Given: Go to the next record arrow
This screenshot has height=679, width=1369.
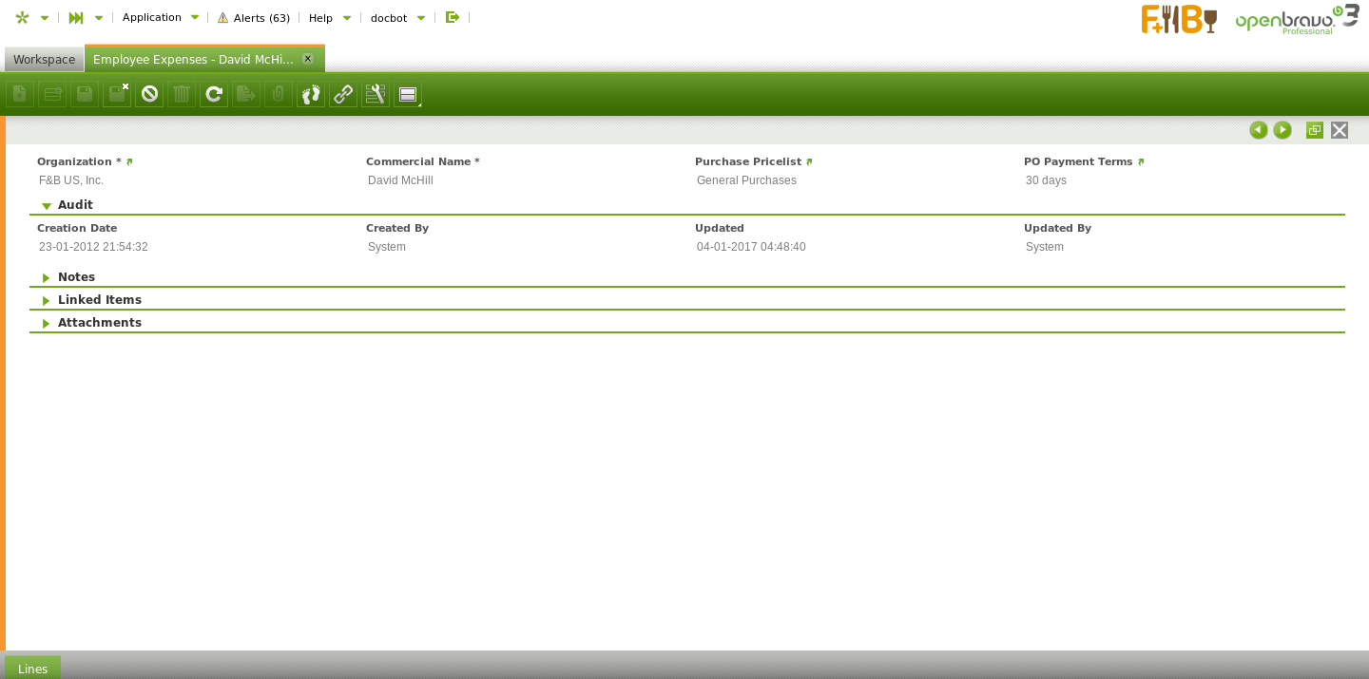Looking at the screenshot, I should pyautogui.click(x=1282, y=130).
